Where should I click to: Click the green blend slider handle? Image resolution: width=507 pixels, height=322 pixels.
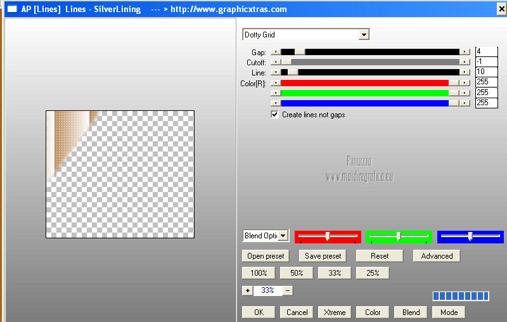tap(399, 236)
